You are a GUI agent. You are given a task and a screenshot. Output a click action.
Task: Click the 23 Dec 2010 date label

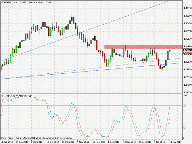145,142
